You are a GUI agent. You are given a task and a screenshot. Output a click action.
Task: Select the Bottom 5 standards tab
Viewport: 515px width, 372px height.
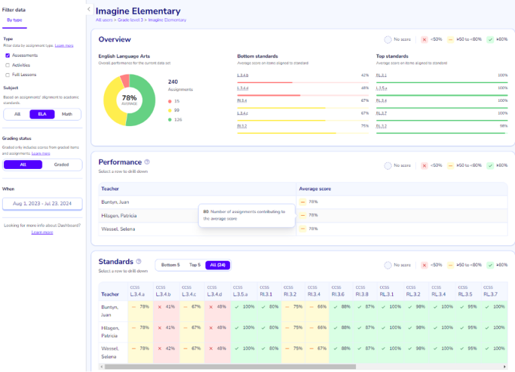click(170, 265)
